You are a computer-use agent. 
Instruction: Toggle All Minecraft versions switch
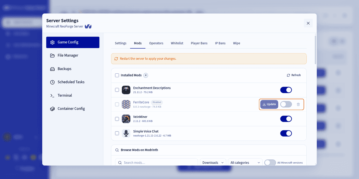point(270,163)
